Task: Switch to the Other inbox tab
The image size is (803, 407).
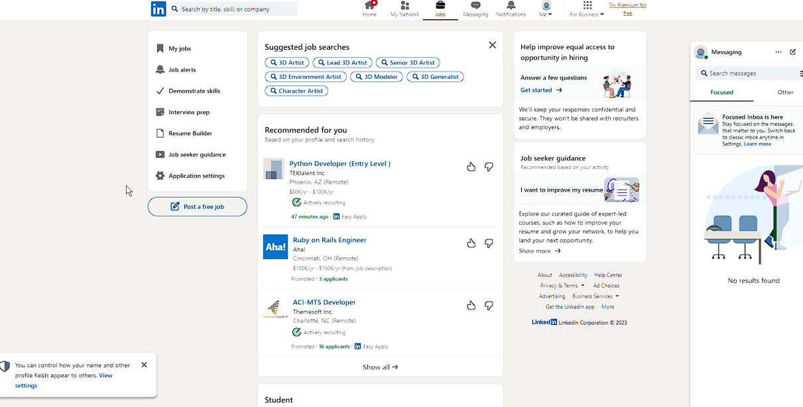Action: 785,93
